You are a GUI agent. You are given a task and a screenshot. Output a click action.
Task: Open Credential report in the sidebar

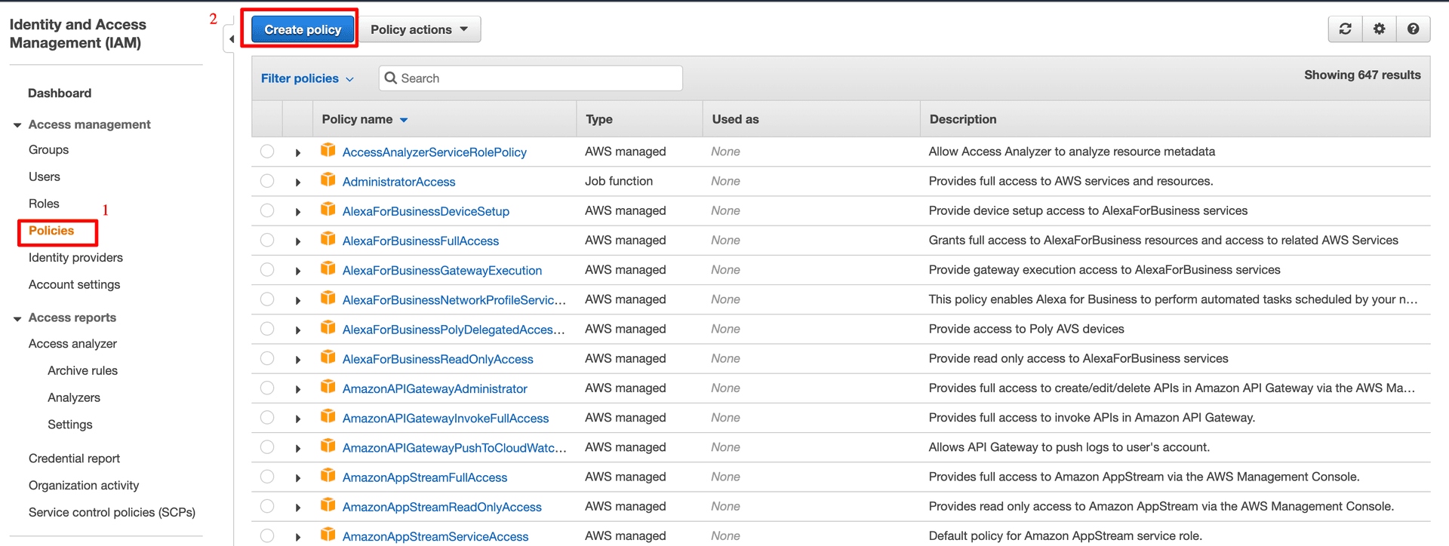tap(74, 459)
